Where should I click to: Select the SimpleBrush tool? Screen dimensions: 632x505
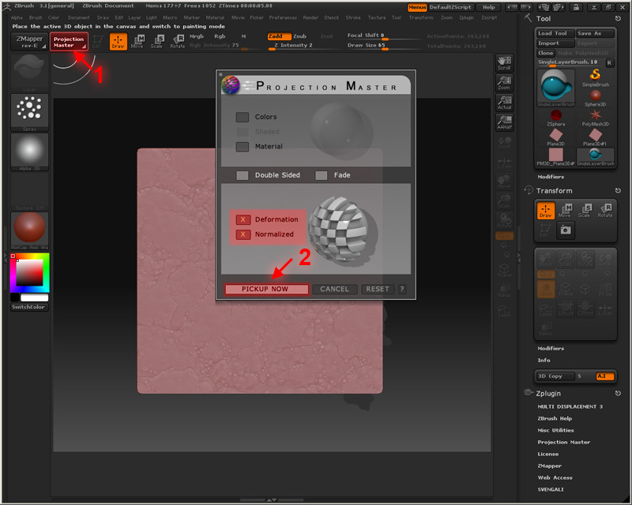pyautogui.click(x=596, y=78)
